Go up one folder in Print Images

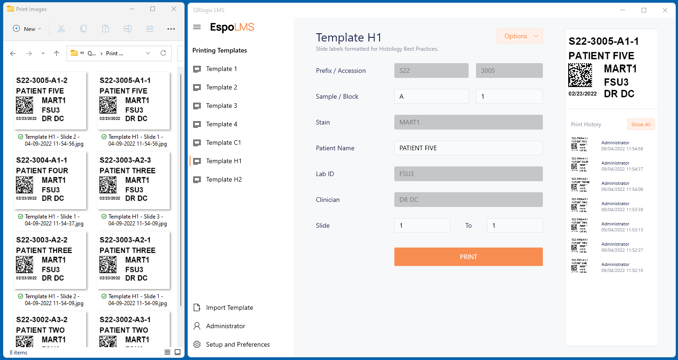coord(56,53)
